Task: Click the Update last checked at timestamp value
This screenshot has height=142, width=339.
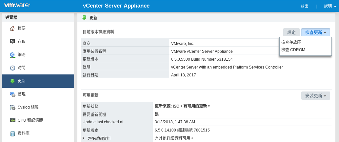Action: (x=175, y=122)
